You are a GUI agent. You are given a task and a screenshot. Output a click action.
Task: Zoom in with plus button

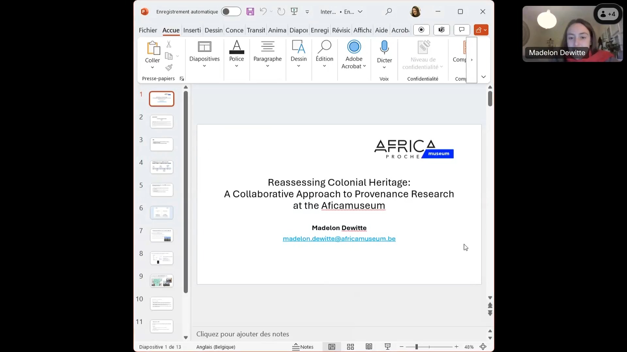(x=457, y=347)
